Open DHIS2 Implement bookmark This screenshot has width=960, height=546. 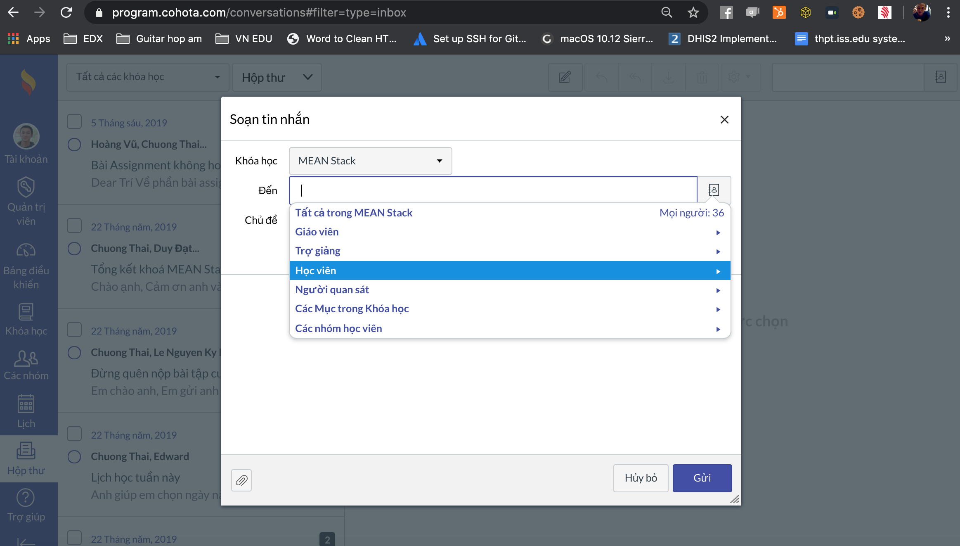point(723,39)
